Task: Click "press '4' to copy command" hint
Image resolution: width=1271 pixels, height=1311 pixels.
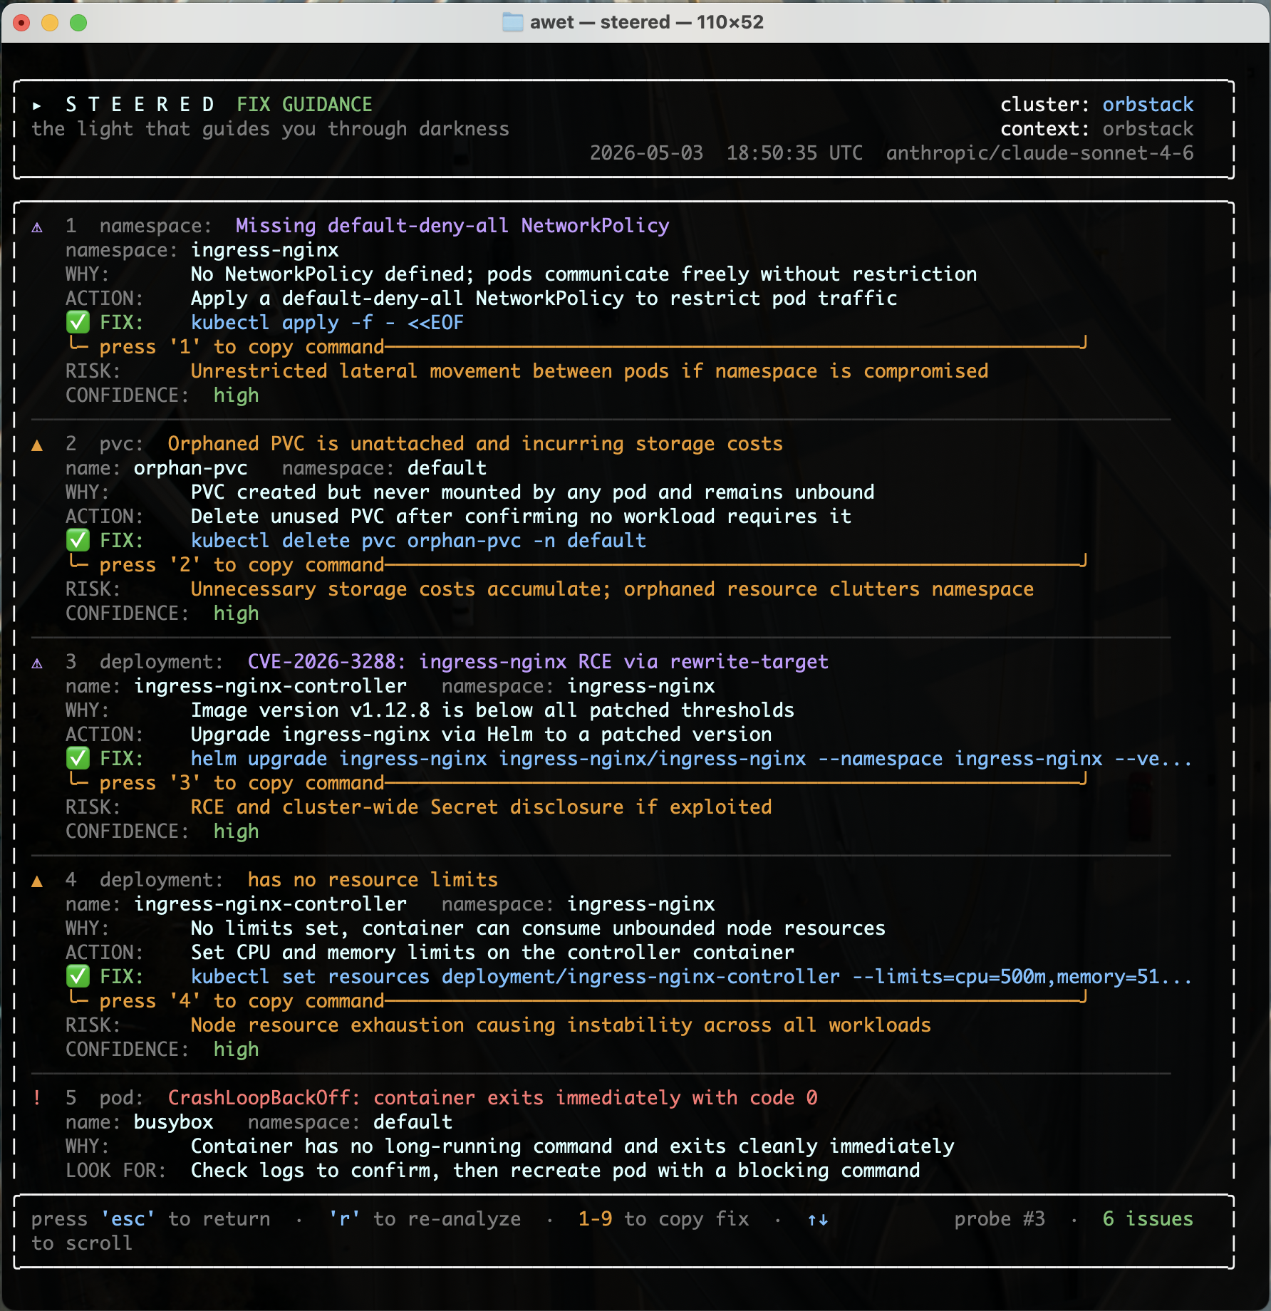Action: [x=242, y=1001]
